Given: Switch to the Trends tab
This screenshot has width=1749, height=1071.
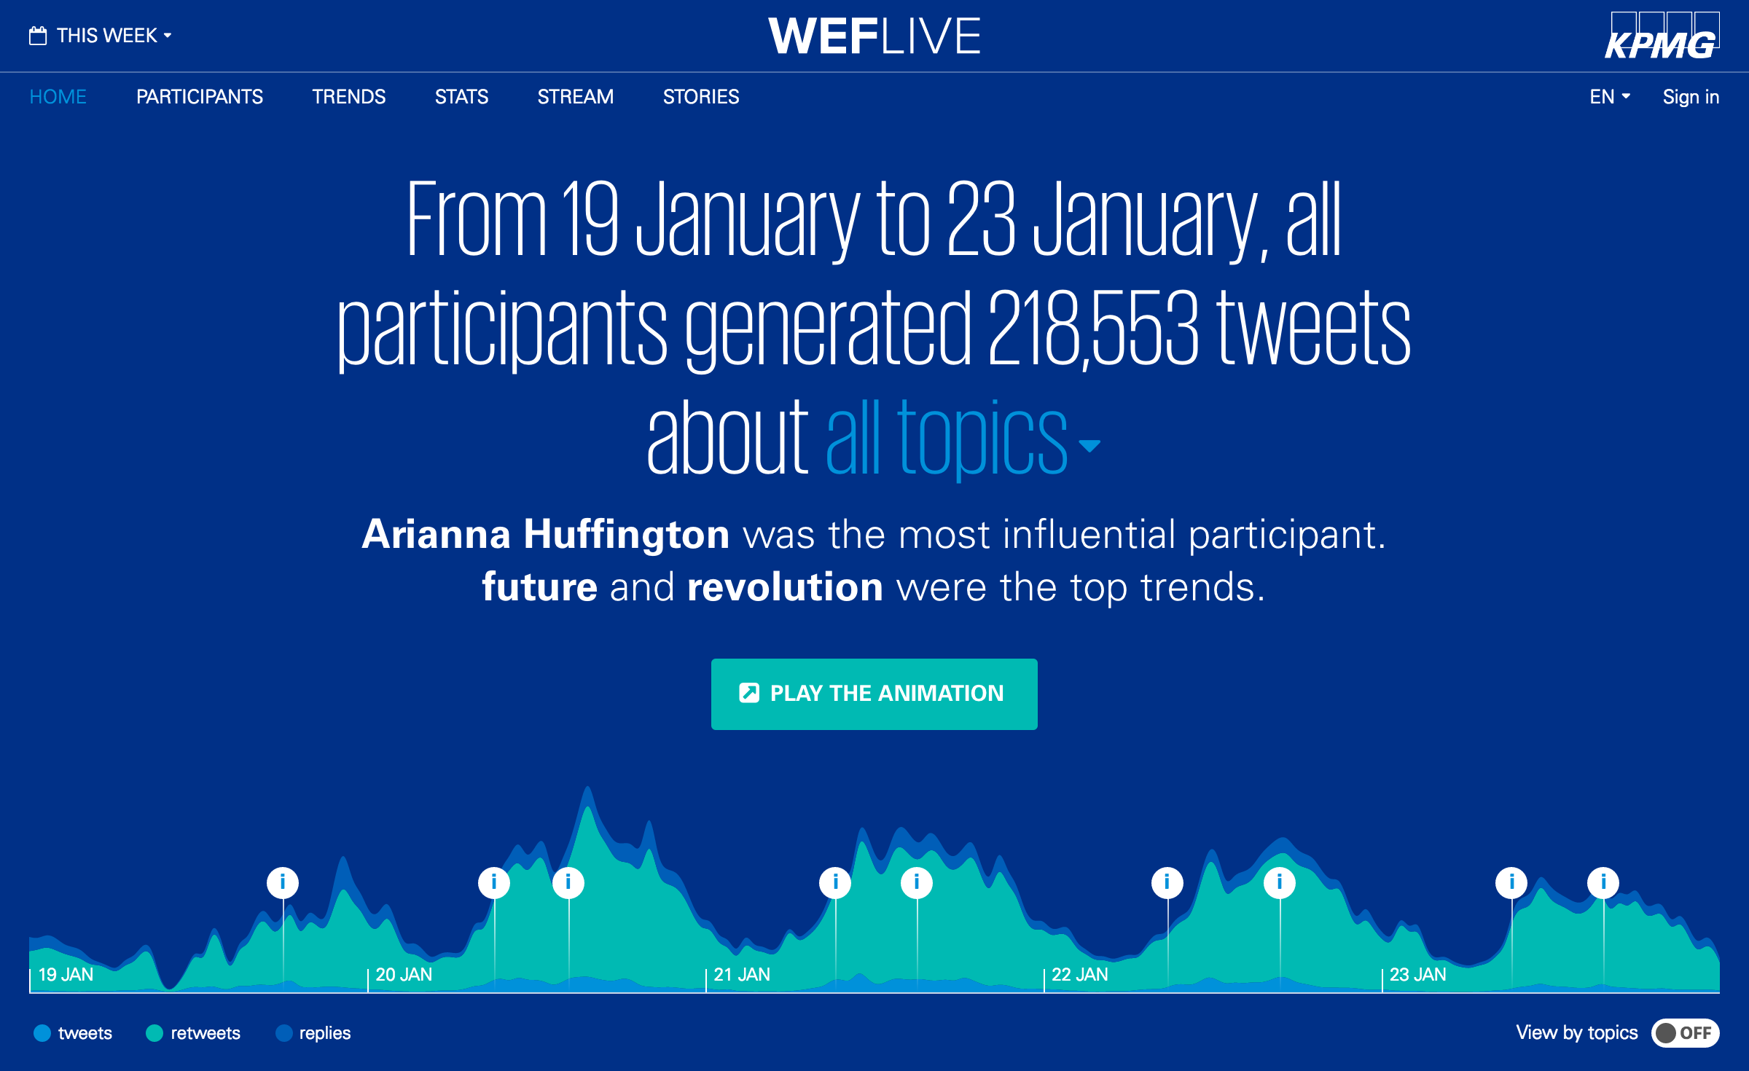Looking at the screenshot, I should tap(349, 97).
